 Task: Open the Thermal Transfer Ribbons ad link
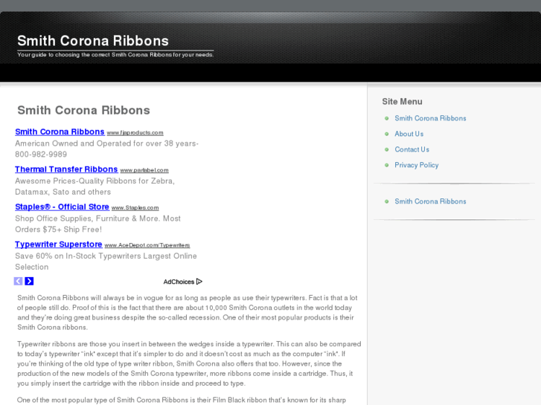pos(66,169)
